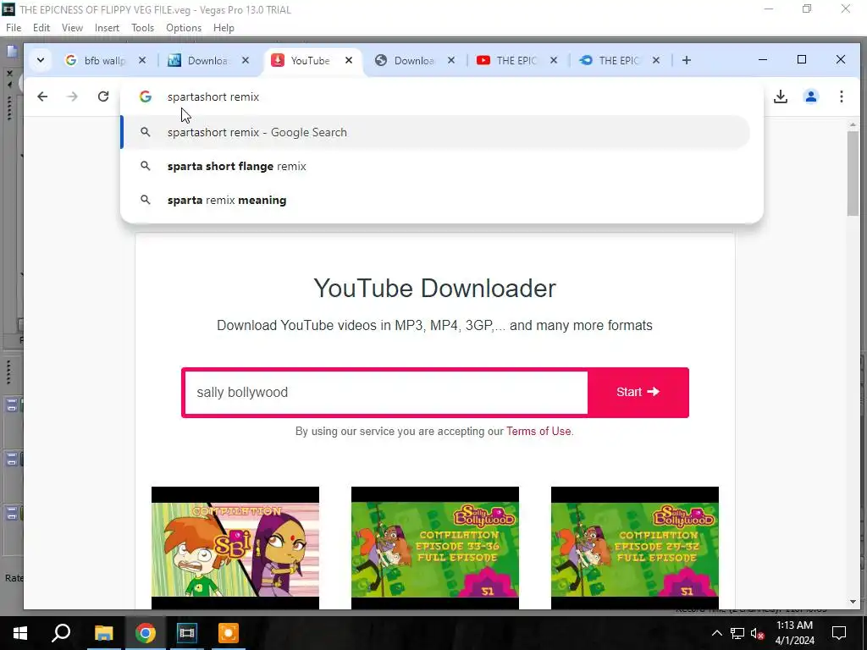Click the Start button on YouTube Downloader
Viewport: 867px width, 650px height.
[x=638, y=392]
